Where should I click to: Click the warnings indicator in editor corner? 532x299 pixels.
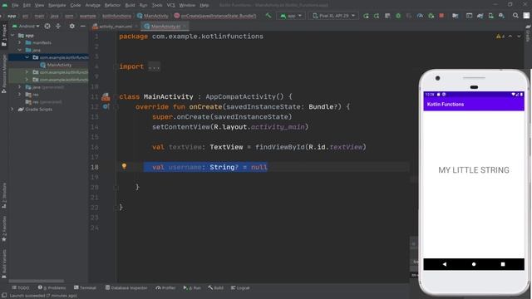pyautogui.click(x=500, y=37)
